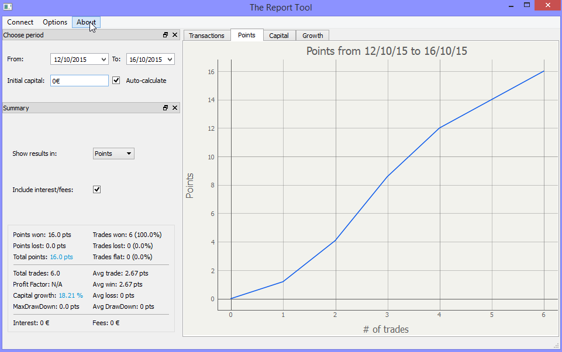Toggle Include interest/fees checkbox
Viewport: 562px width, 352px height.
[x=96, y=190]
